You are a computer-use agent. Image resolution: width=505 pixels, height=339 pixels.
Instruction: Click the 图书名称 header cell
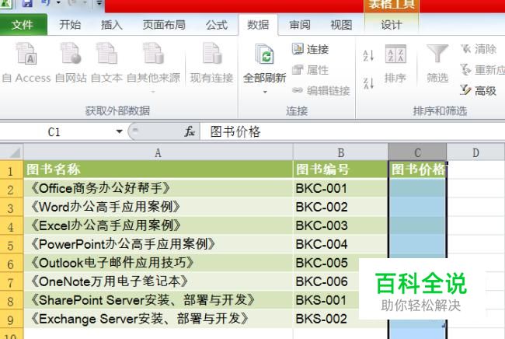[x=158, y=169]
